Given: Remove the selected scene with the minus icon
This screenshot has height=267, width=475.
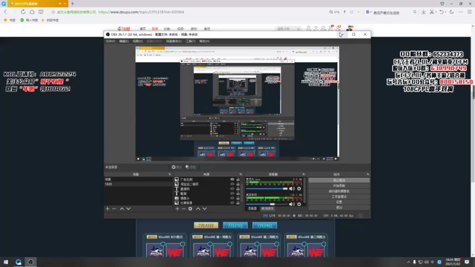Looking at the screenshot, I should [x=114, y=209].
